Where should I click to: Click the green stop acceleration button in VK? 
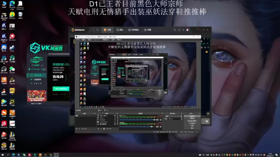pyautogui.click(x=61, y=89)
